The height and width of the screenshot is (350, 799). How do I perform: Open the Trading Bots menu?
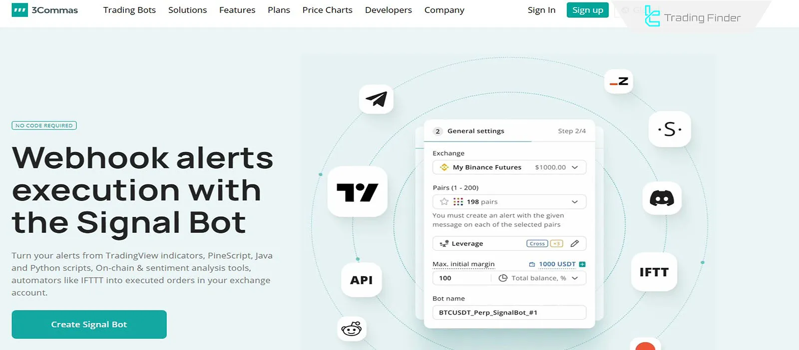[x=129, y=10]
